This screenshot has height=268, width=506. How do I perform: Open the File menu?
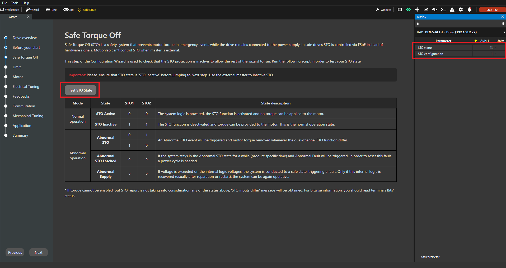(x=4, y=3)
